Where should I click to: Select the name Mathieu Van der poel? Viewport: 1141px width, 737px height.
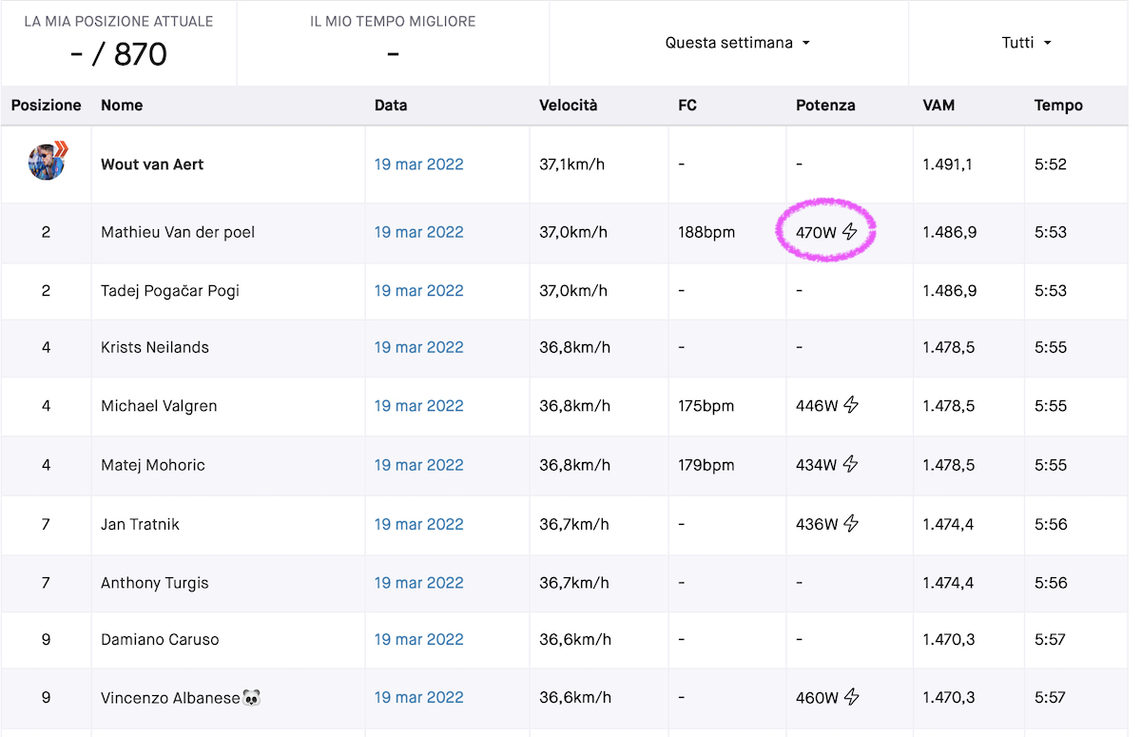[178, 232]
